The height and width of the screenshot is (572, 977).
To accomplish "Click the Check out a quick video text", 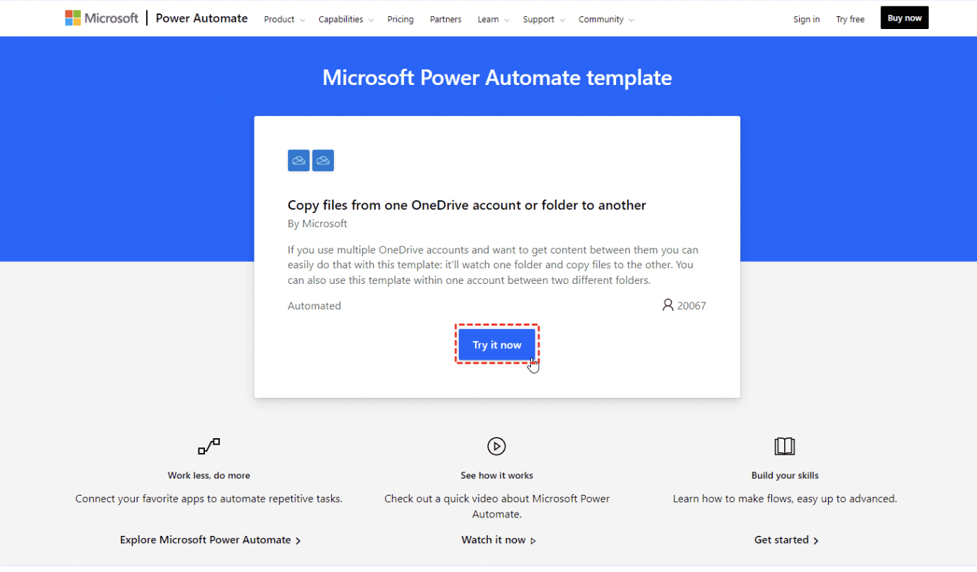I will [x=497, y=506].
